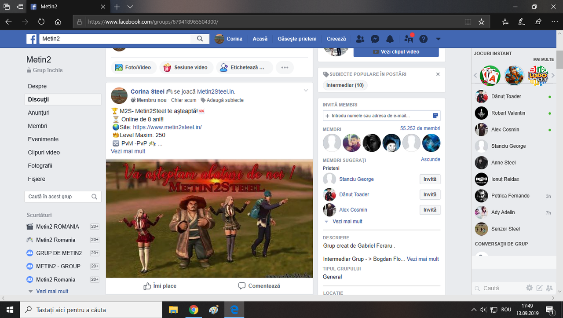Screen dimensions: 563x318
Task: Open a new browser tab
Action: (117, 7)
